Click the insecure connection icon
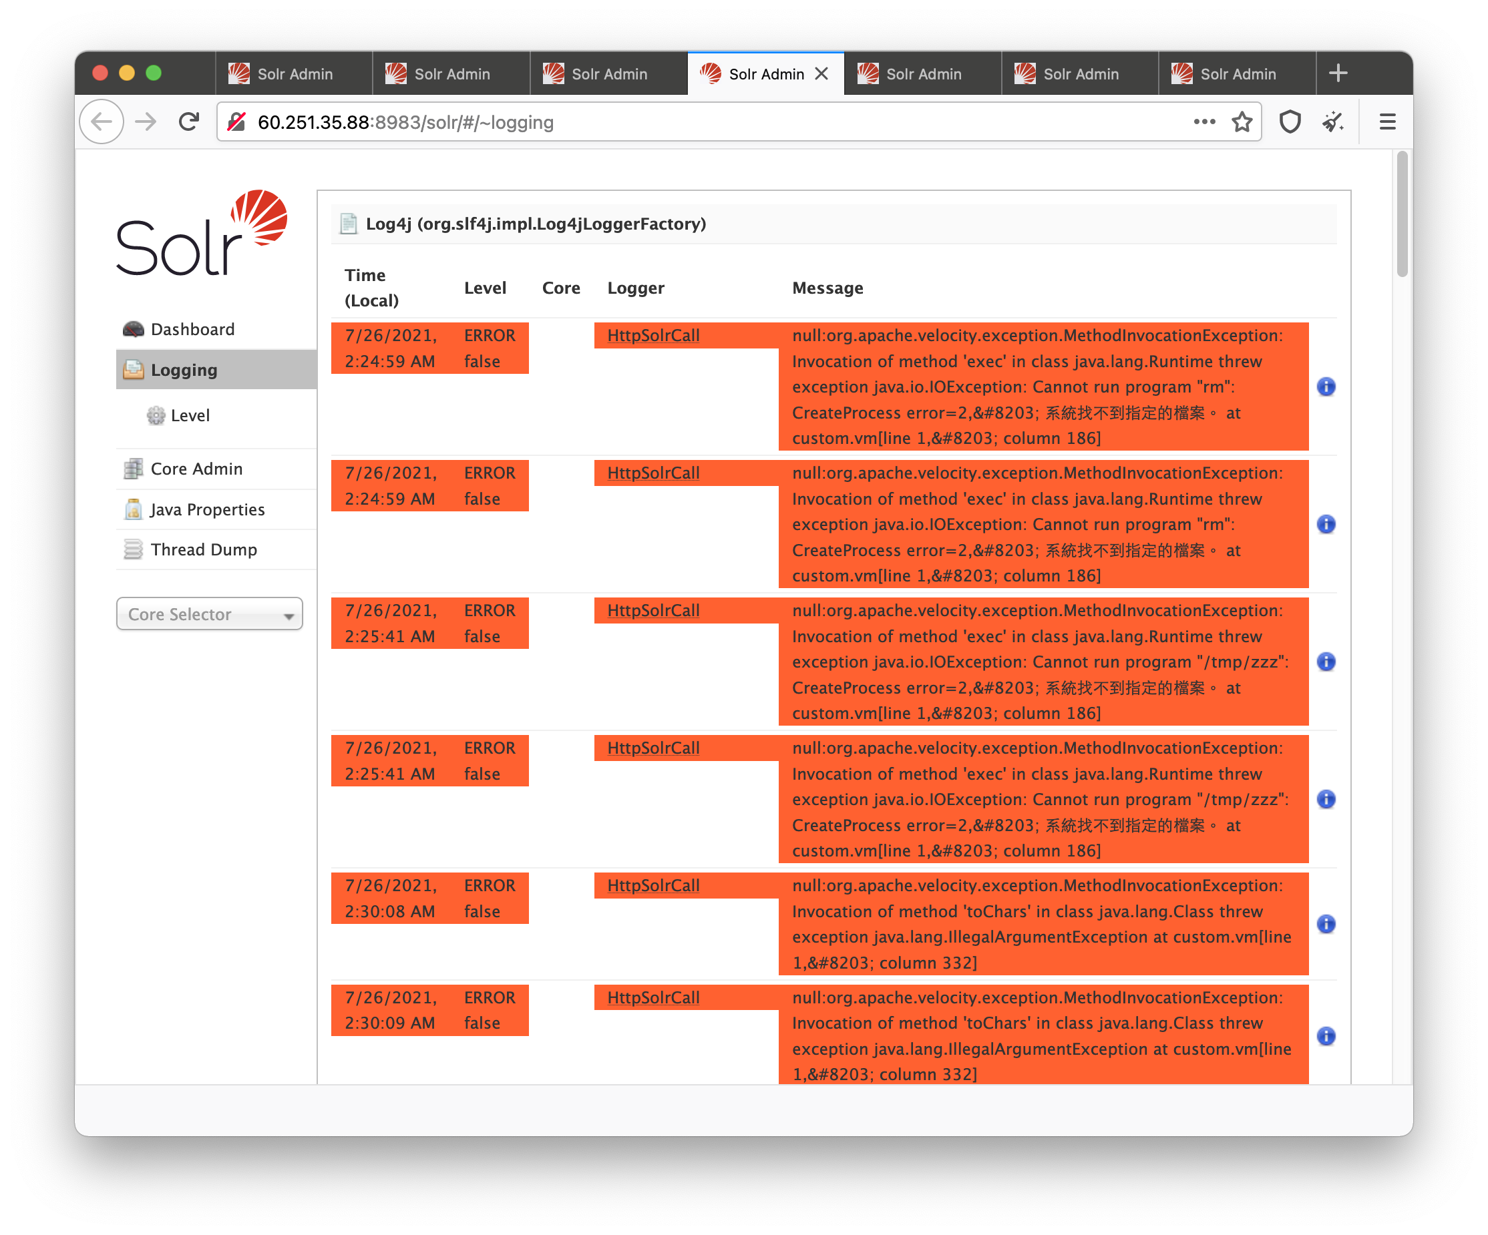Image resolution: width=1488 pixels, height=1235 pixels. click(x=236, y=121)
